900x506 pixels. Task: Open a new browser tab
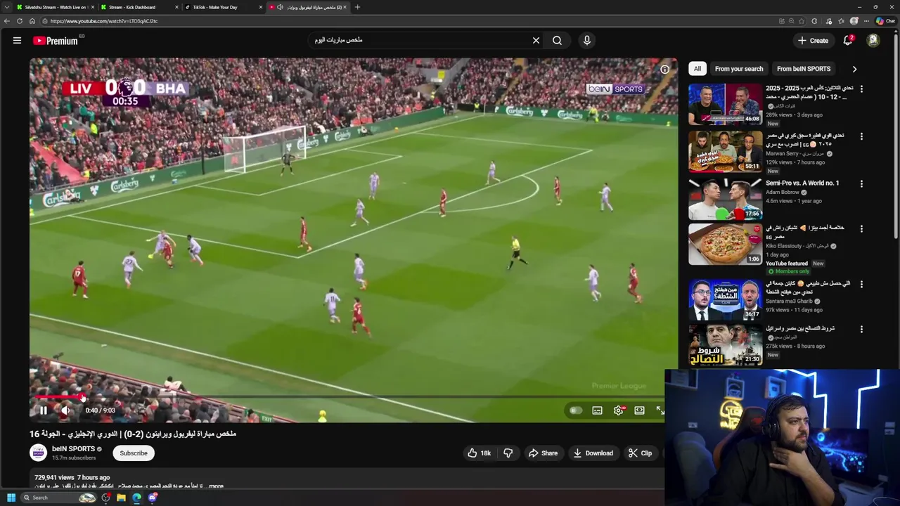click(x=357, y=7)
